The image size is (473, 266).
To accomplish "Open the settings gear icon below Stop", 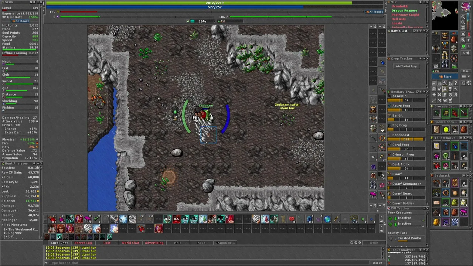I will (463, 83).
